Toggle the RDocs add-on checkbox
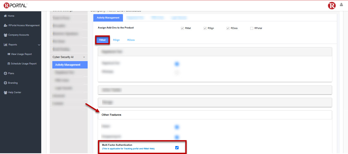Image resolution: width=348 pixels, height=154 pixels. tap(228, 28)
